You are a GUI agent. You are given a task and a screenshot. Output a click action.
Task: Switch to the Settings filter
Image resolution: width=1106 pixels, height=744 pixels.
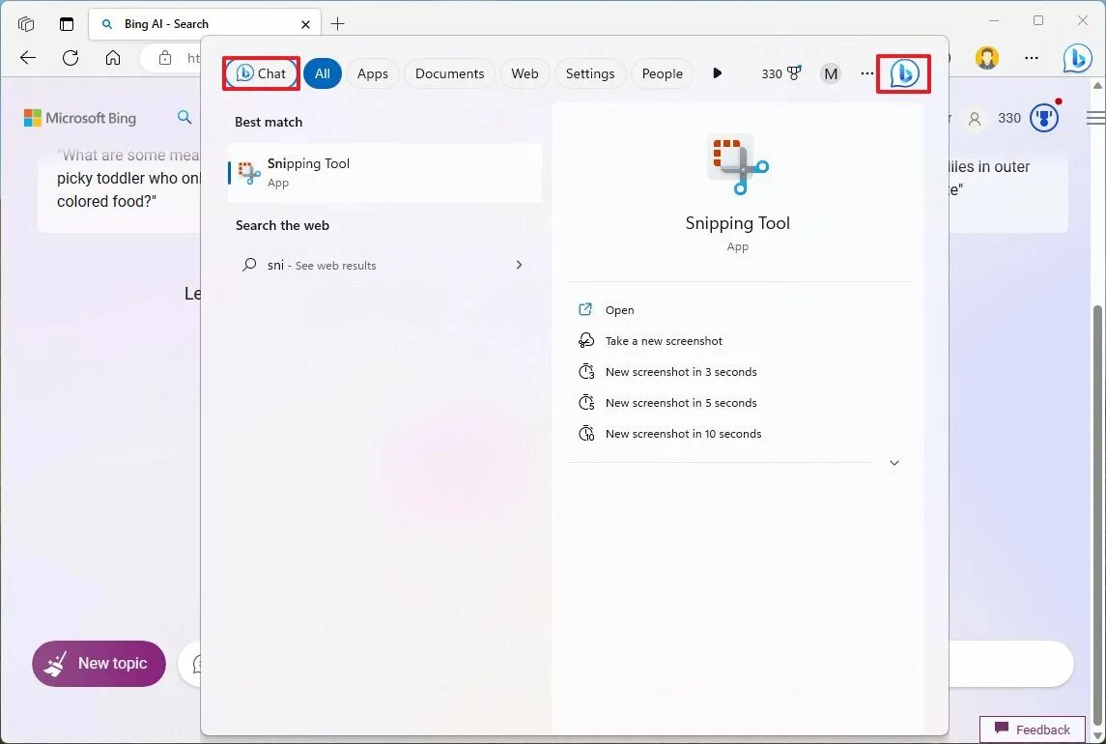point(589,73)
